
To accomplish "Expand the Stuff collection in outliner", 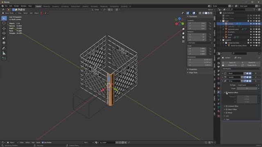I will coord(221,21).
